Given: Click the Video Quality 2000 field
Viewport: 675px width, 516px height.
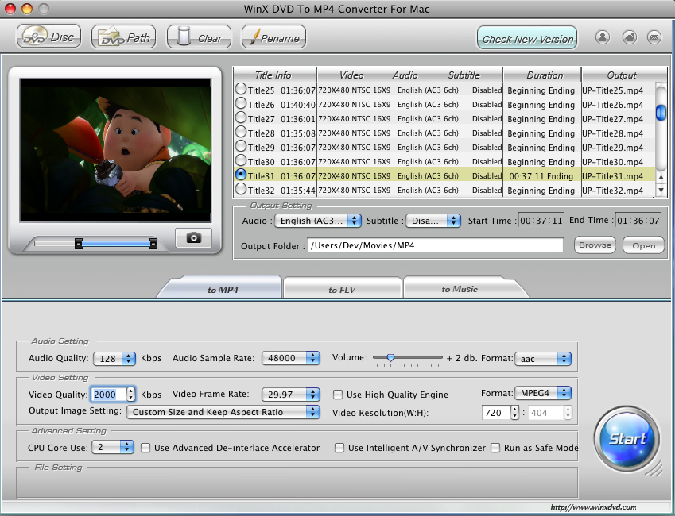Looking at the screenshot, I should tap(109, 395).
